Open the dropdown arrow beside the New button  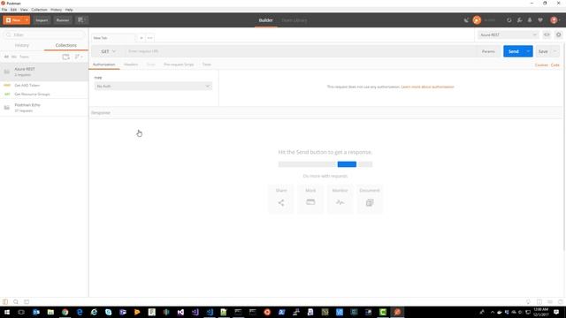click(x=27, y=20)
